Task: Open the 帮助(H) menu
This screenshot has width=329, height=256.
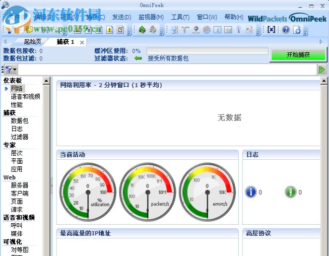Action: point(234,17)
